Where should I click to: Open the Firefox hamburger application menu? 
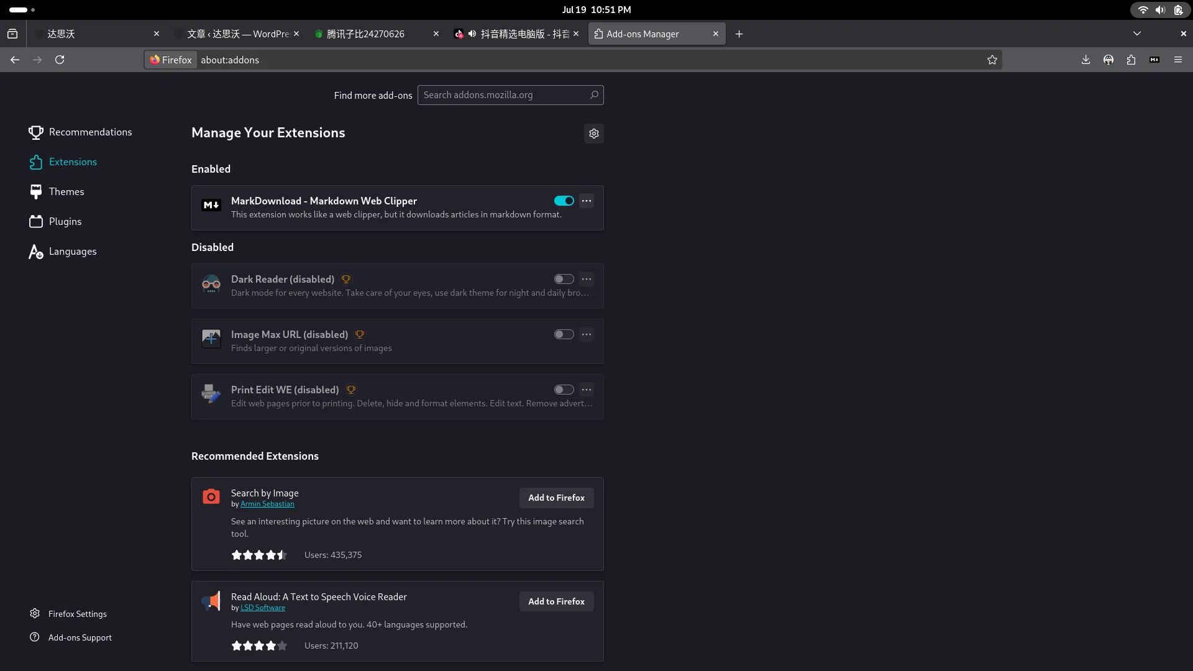[x=1178, y=60]
